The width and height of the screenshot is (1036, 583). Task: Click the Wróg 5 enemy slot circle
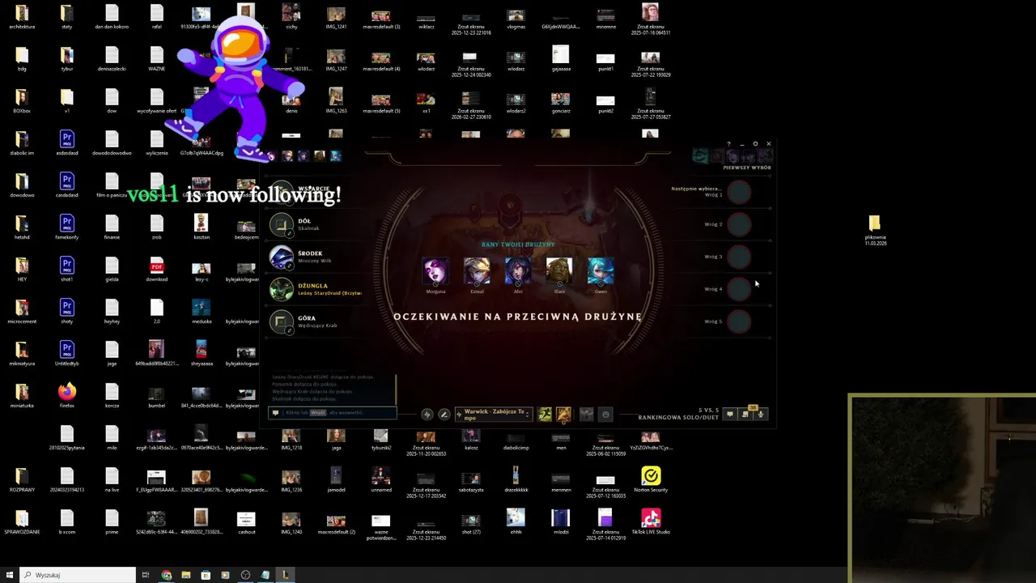(x=739, y=322)
